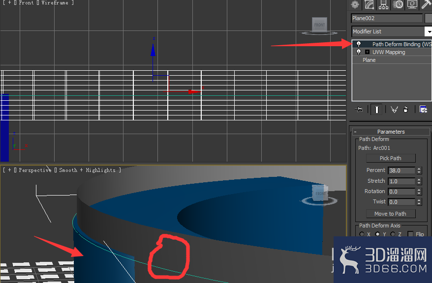Open the Display panel tab
The image size is (432, 283).
(412, 4)
